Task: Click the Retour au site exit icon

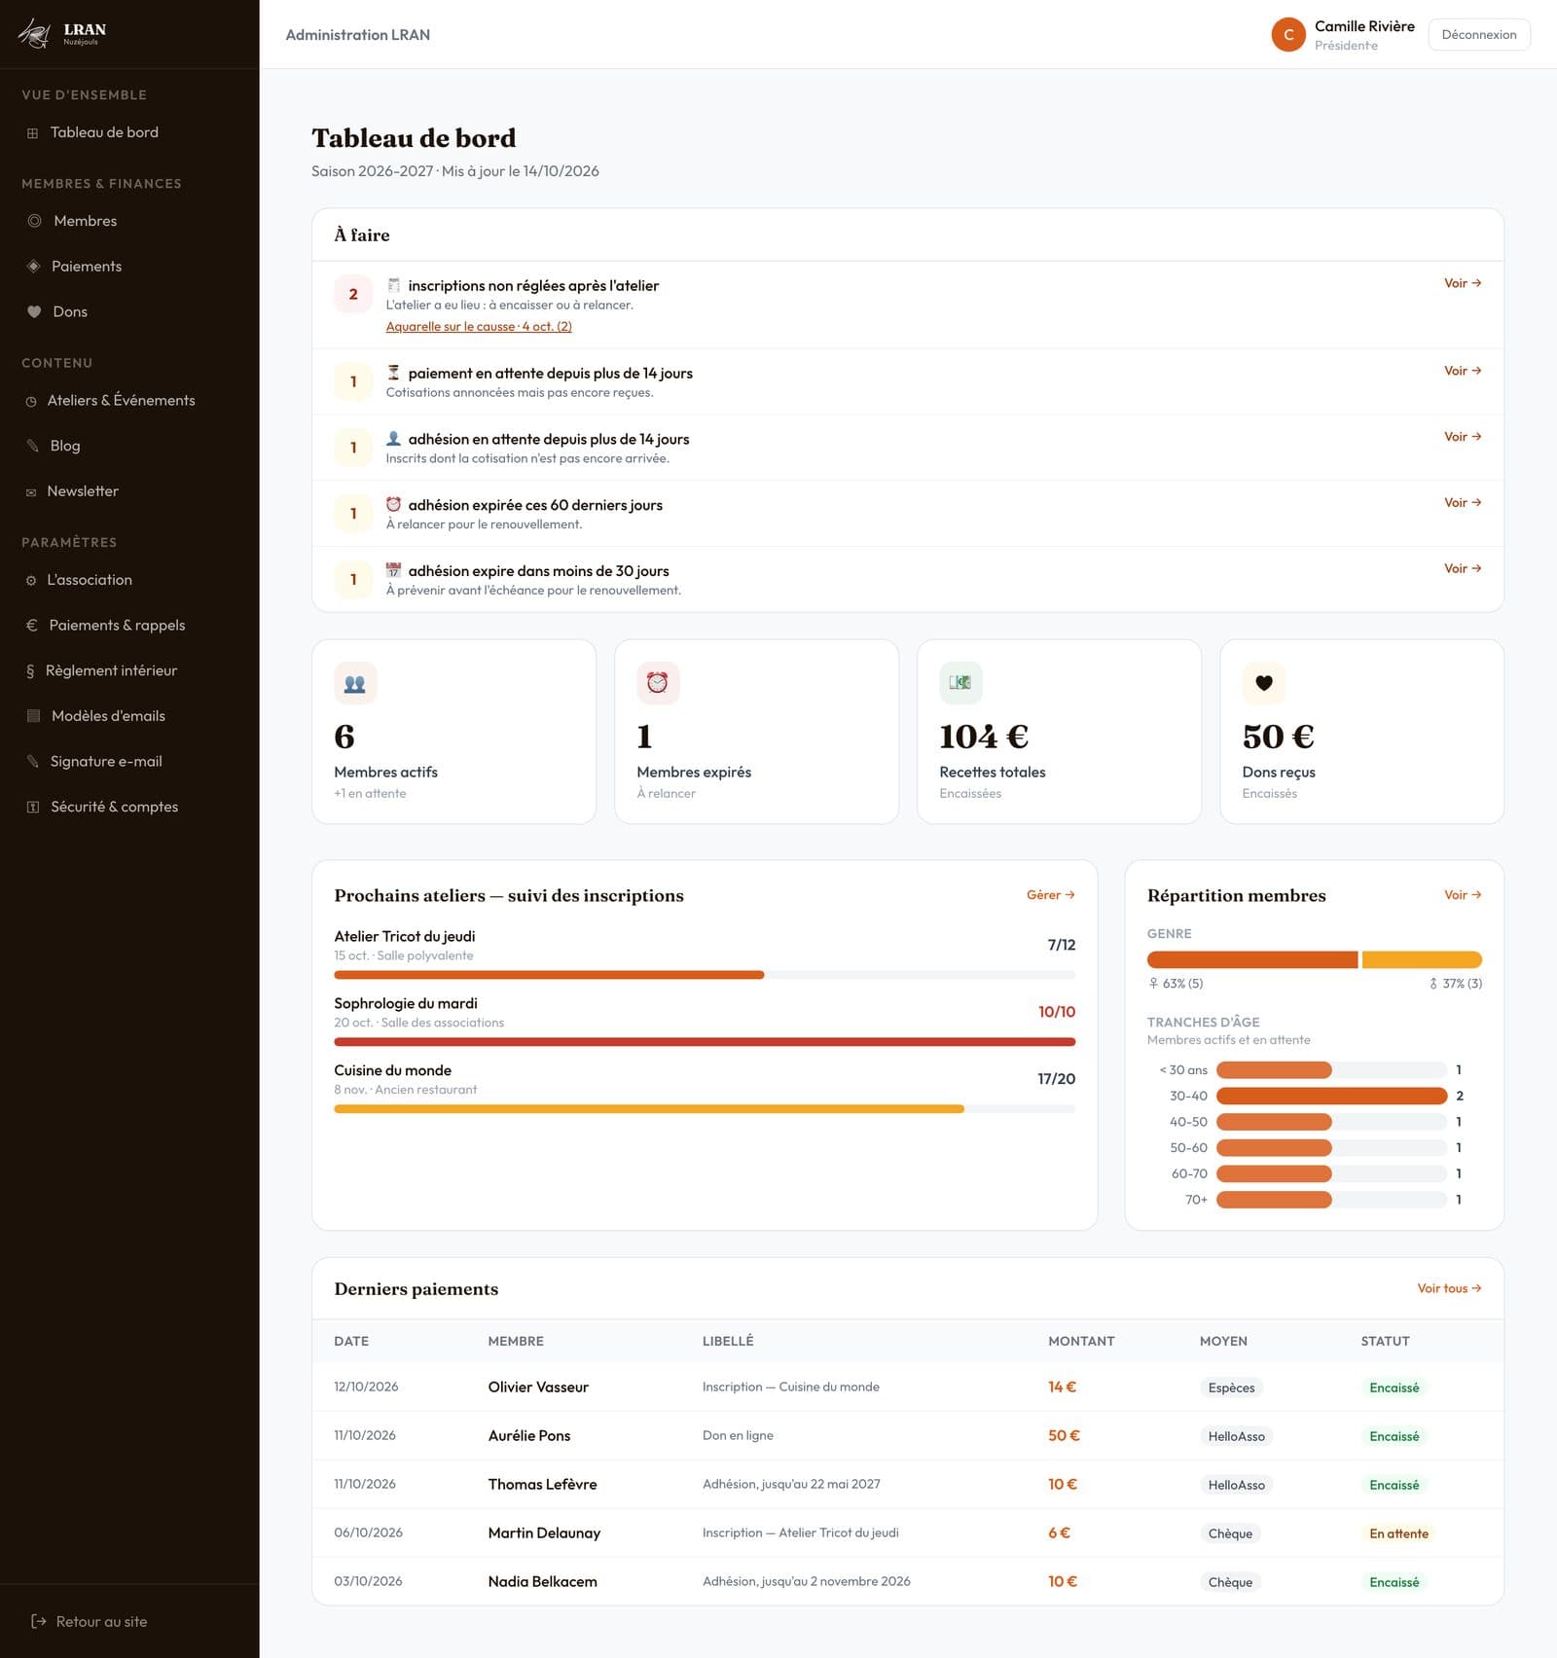Action: [x=39, y=1621]
